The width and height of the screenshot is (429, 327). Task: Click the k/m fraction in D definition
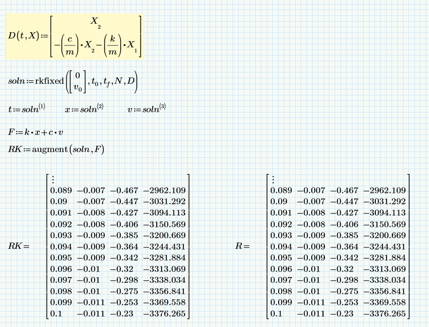point(113,45)
